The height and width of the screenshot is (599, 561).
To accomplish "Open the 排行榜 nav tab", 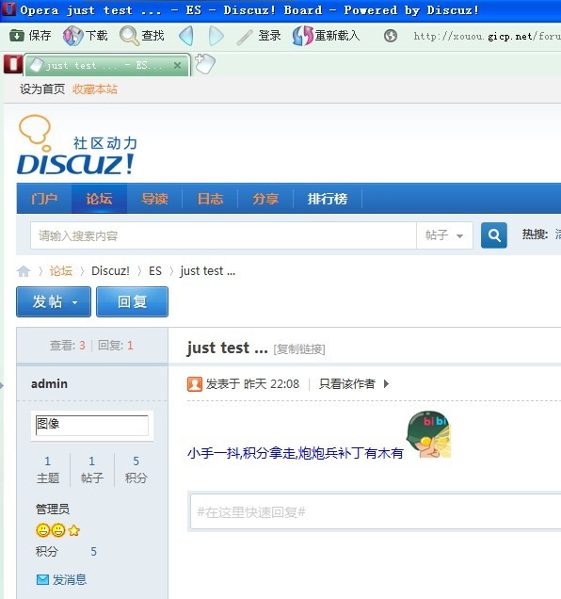I will [x=328, y=199].
